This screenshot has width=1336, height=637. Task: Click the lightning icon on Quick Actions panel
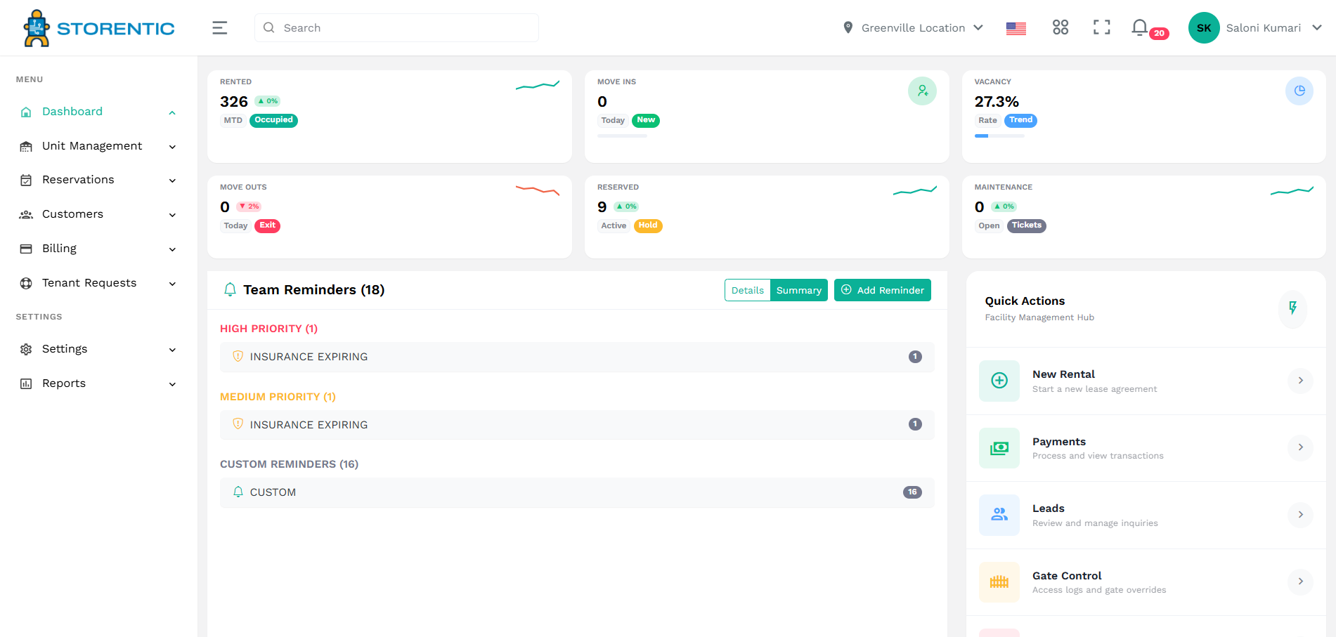[x=1292, y=310]
